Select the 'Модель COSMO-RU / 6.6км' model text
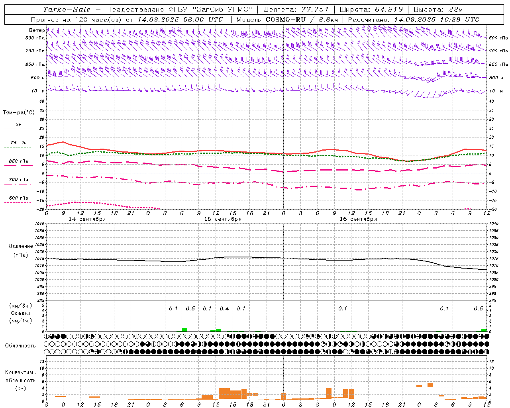510x408 pixels. pos(287,20)
